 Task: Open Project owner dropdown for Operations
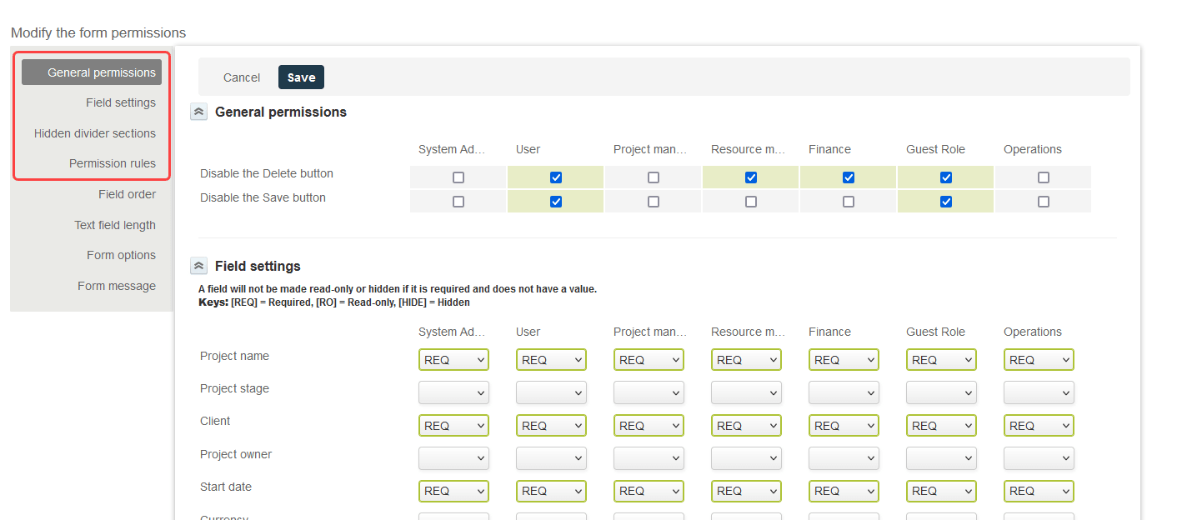coord(1039,458)
